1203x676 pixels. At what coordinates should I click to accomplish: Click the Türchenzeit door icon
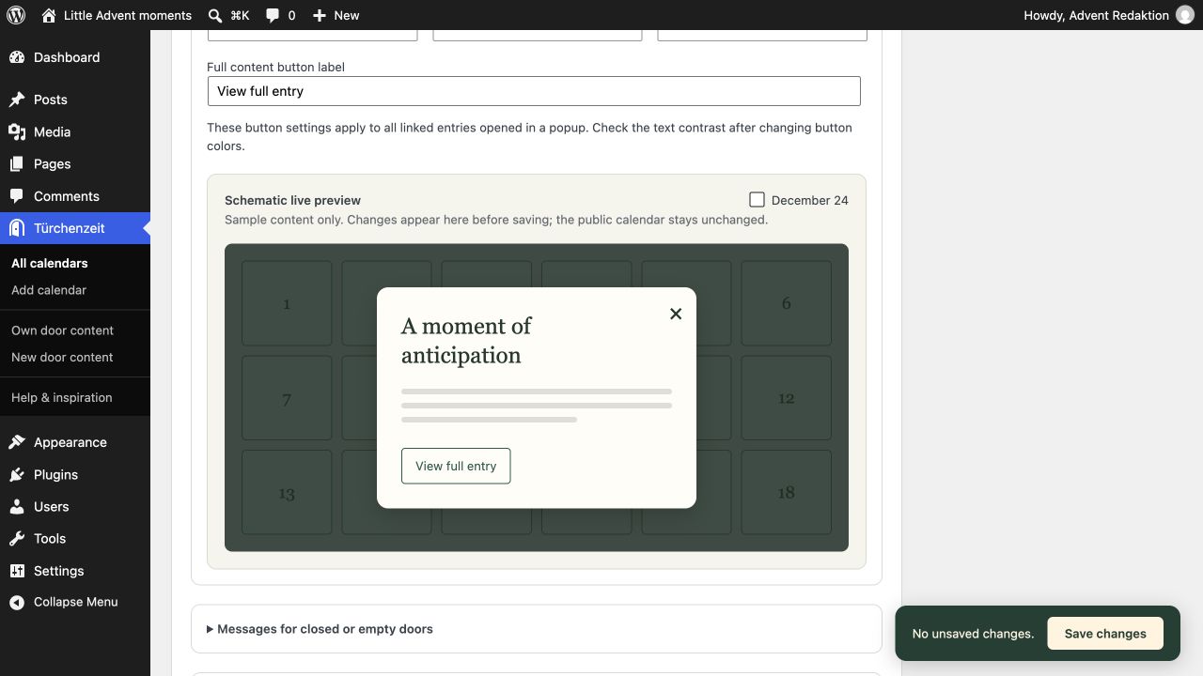click(17, 228)
